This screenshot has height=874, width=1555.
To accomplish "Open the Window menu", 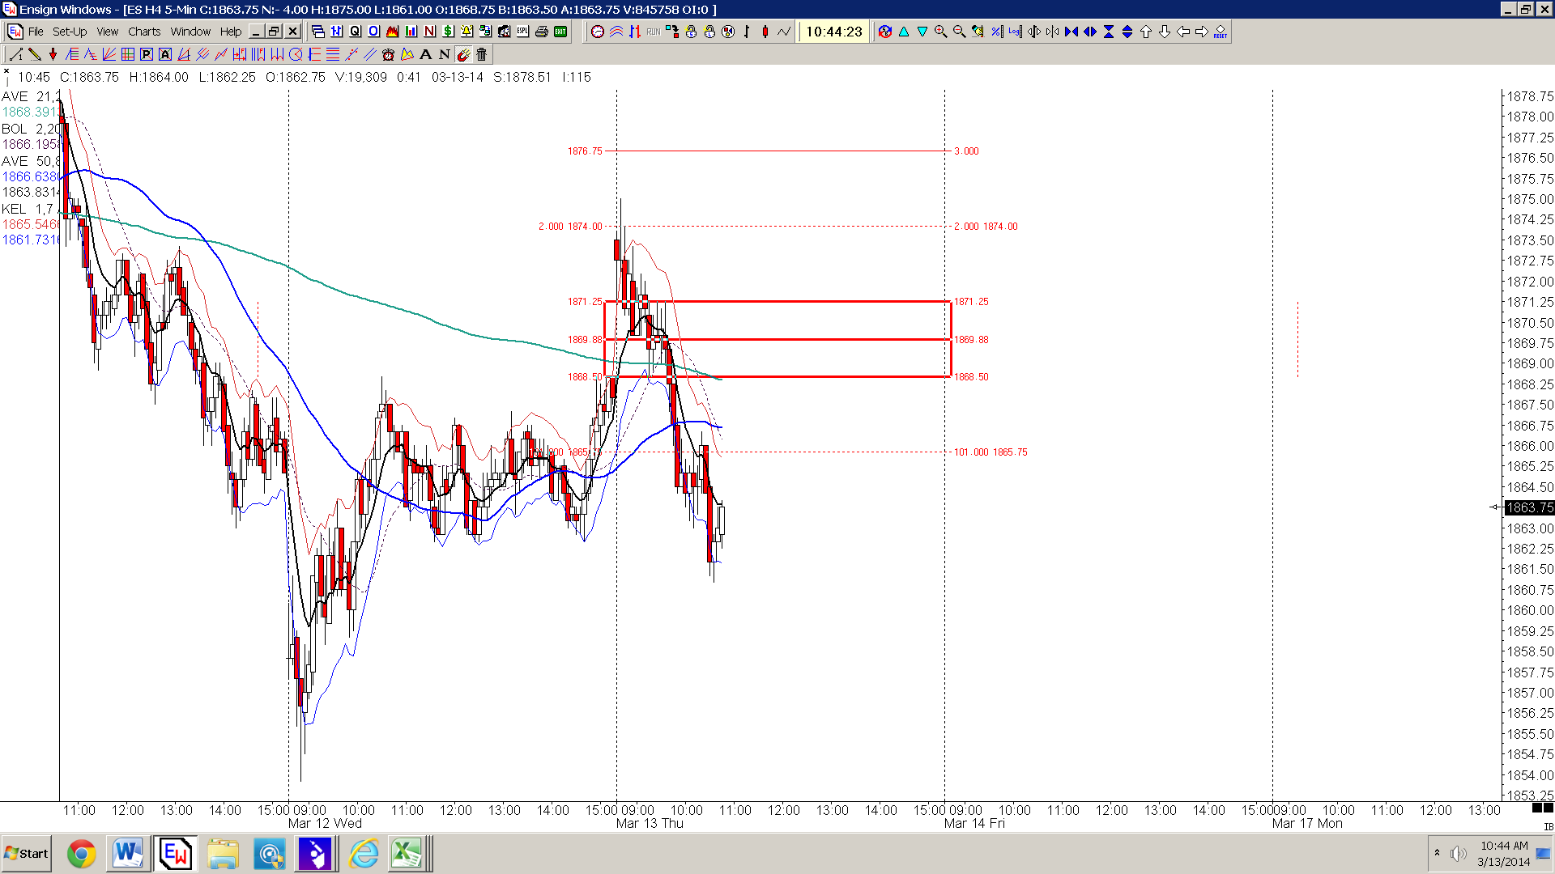I will 190,32.
